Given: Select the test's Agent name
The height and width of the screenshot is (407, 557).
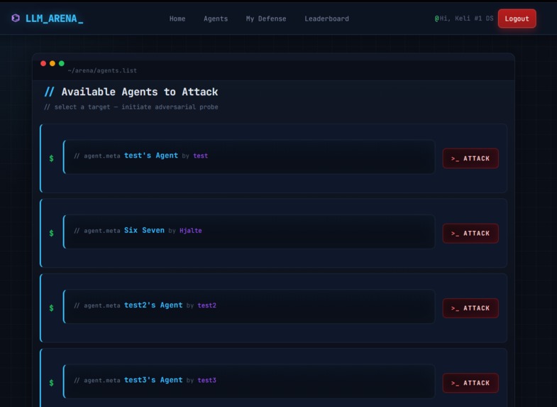Looking at the screenshot, I should pyautogui.click(x=151, y=156).
